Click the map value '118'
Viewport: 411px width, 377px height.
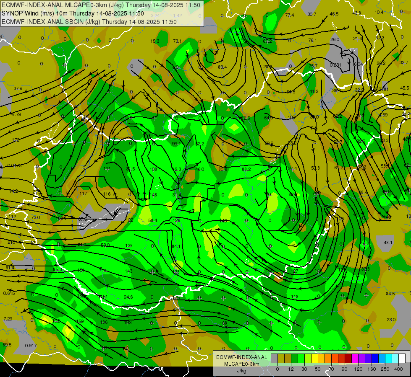295,297
